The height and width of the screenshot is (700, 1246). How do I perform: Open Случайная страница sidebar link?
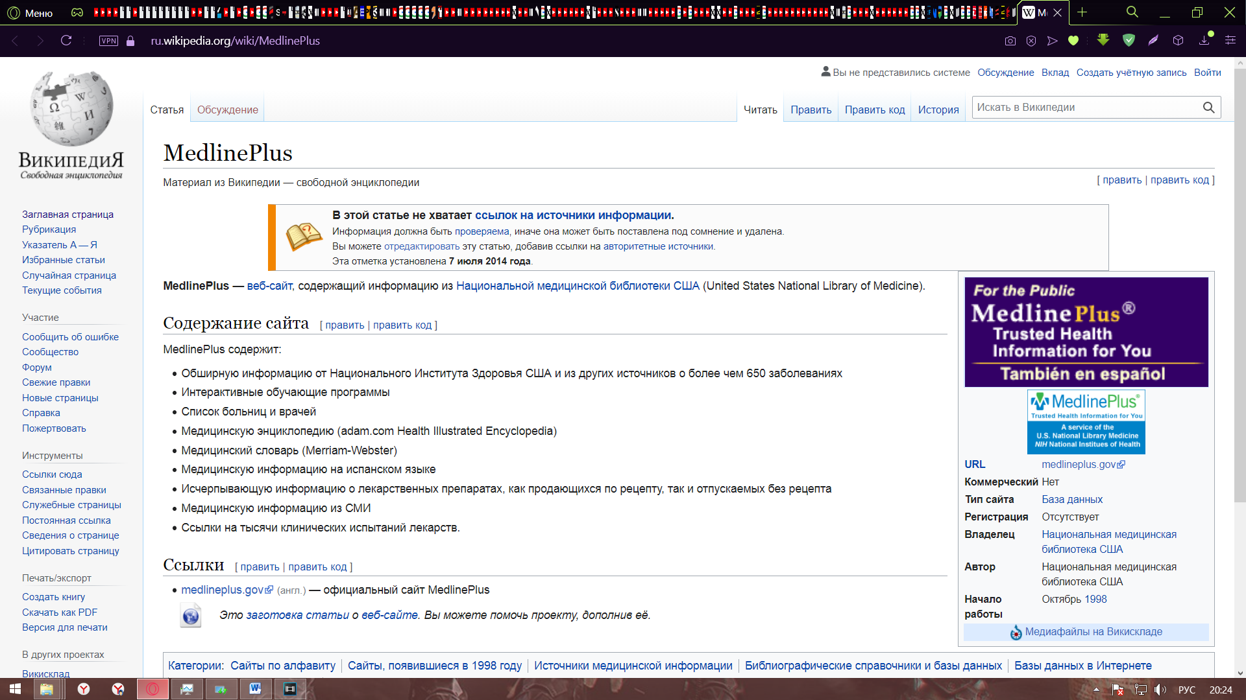[x=69, y=275]
